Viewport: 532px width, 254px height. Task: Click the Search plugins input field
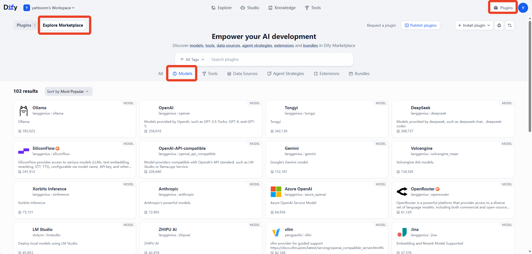pyautogui.click(x=280, y=59)
